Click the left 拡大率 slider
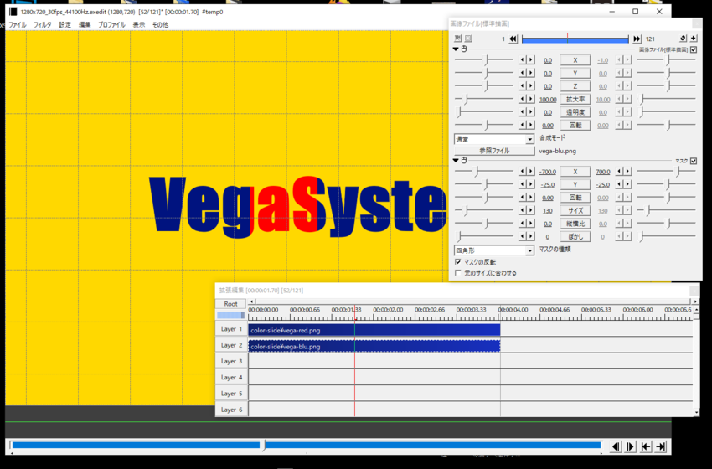This screenshot has height=469, width=712. pos(483,99)
